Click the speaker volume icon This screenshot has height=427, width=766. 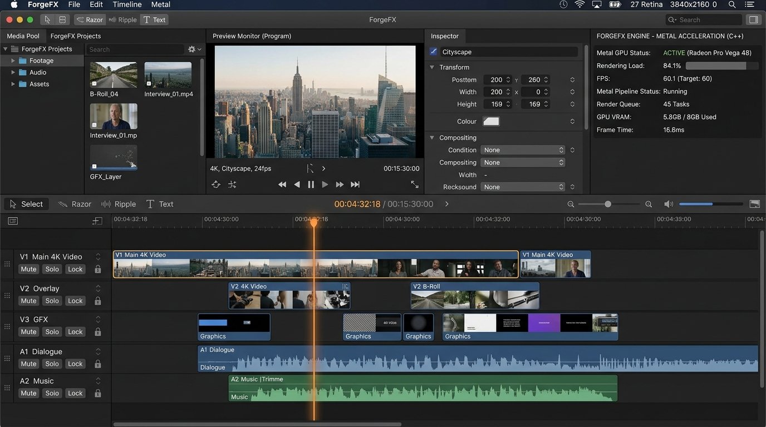(x=669, y=204)
